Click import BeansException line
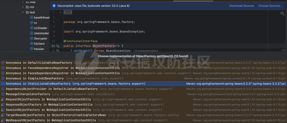 (104, 31)
